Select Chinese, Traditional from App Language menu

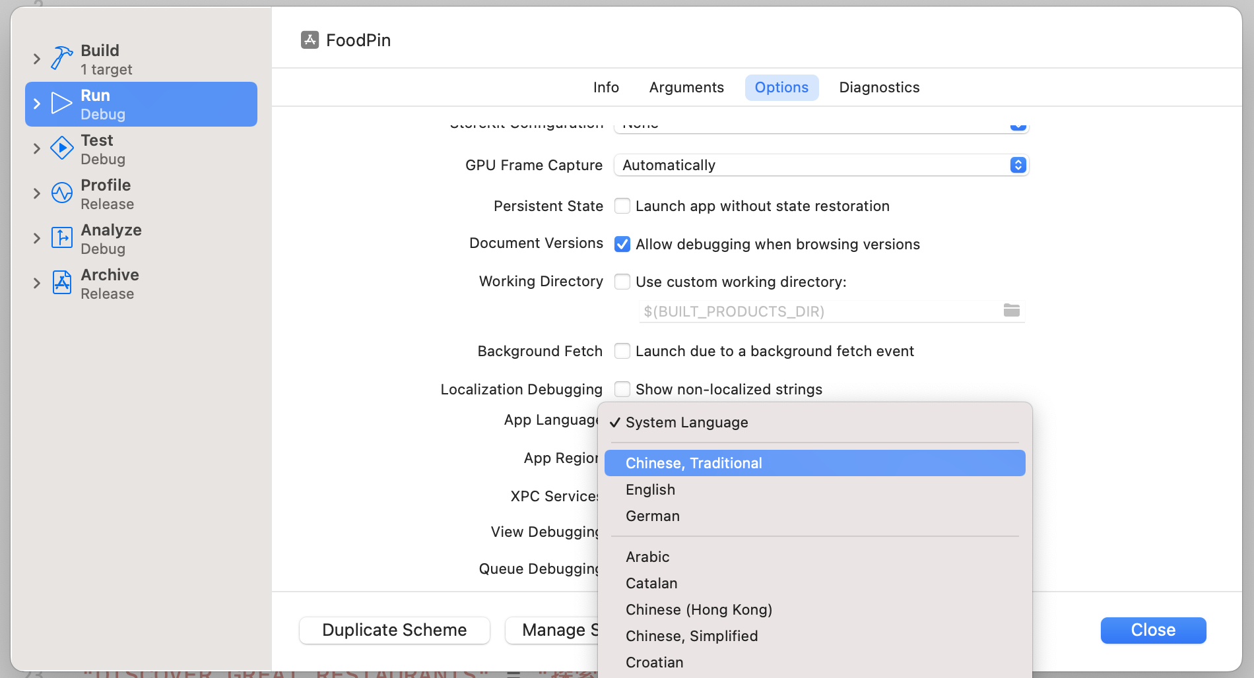click(x=694, y=462)
